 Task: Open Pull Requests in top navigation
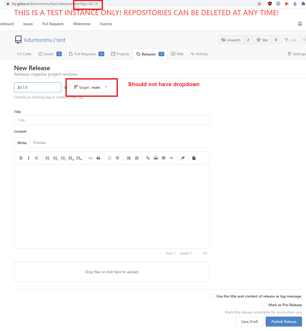point(53,24)
